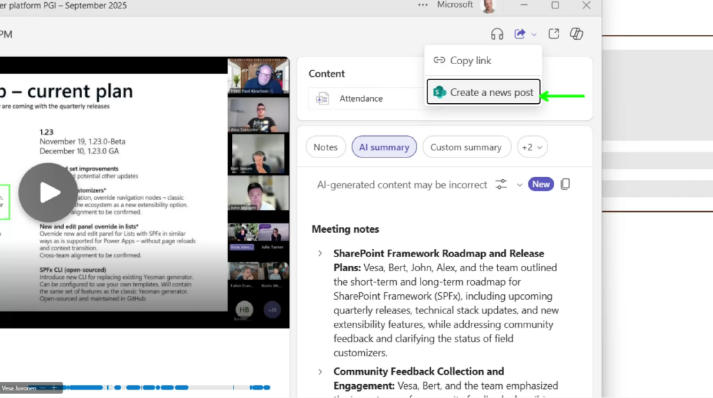Switch to the Notes tab
Screen dimensions: 713x398
point(326,147)
